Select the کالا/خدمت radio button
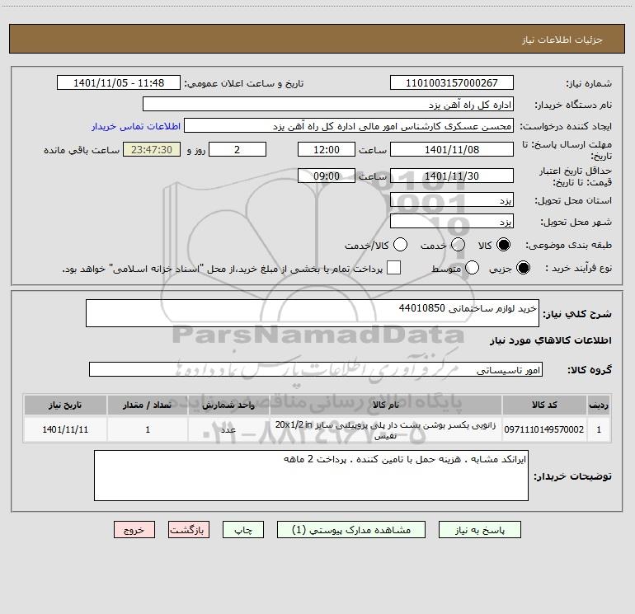635x614 pixels. (400, 245)
